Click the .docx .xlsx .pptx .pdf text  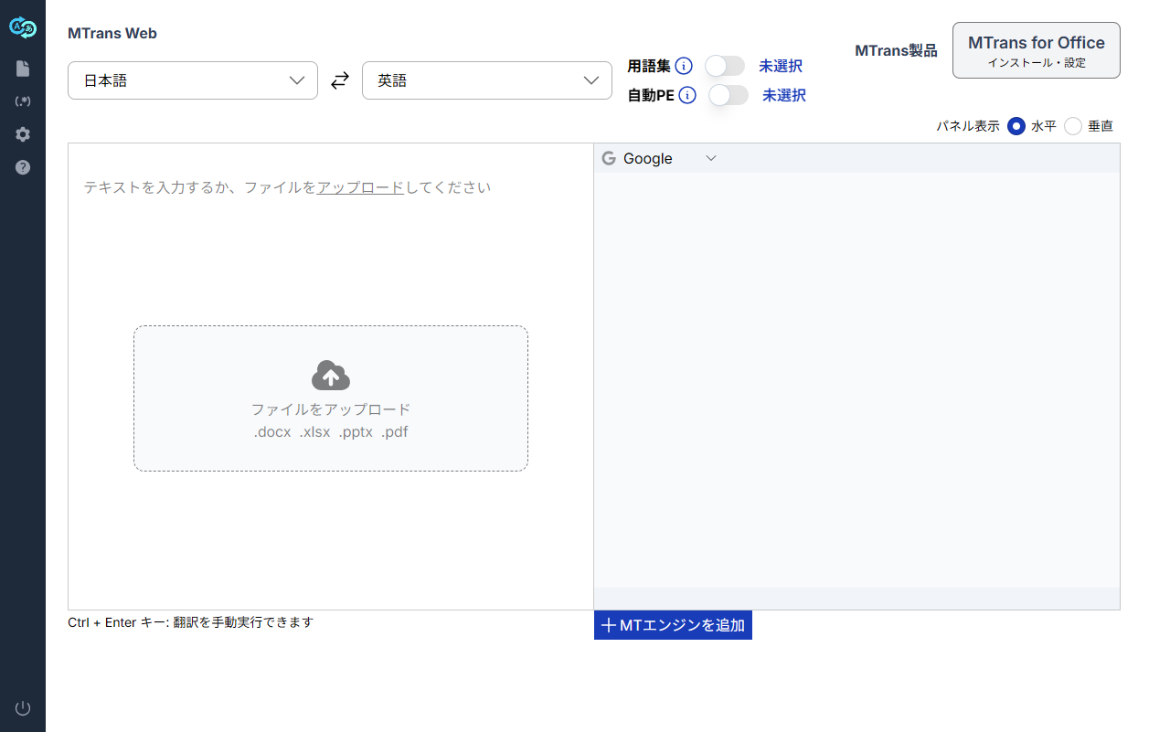(x=331, y=432)
